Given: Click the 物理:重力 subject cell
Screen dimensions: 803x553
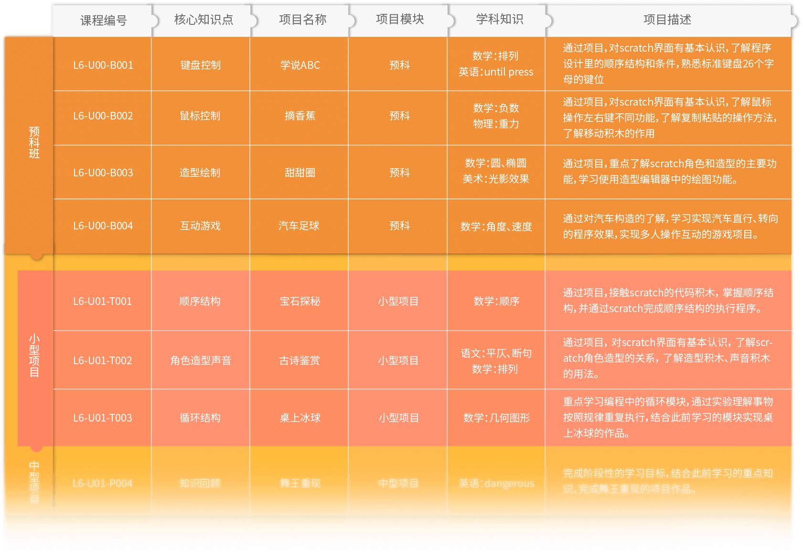Looking at the screenshot, I should 496,124.
